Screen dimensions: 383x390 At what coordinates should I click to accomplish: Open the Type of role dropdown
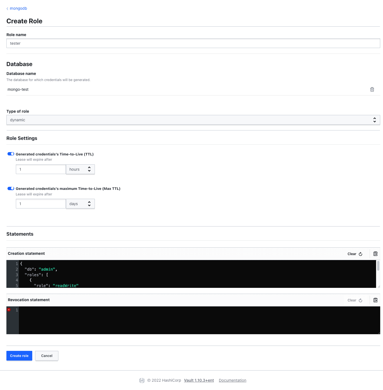pyautogui.click(x=193, y=120)
